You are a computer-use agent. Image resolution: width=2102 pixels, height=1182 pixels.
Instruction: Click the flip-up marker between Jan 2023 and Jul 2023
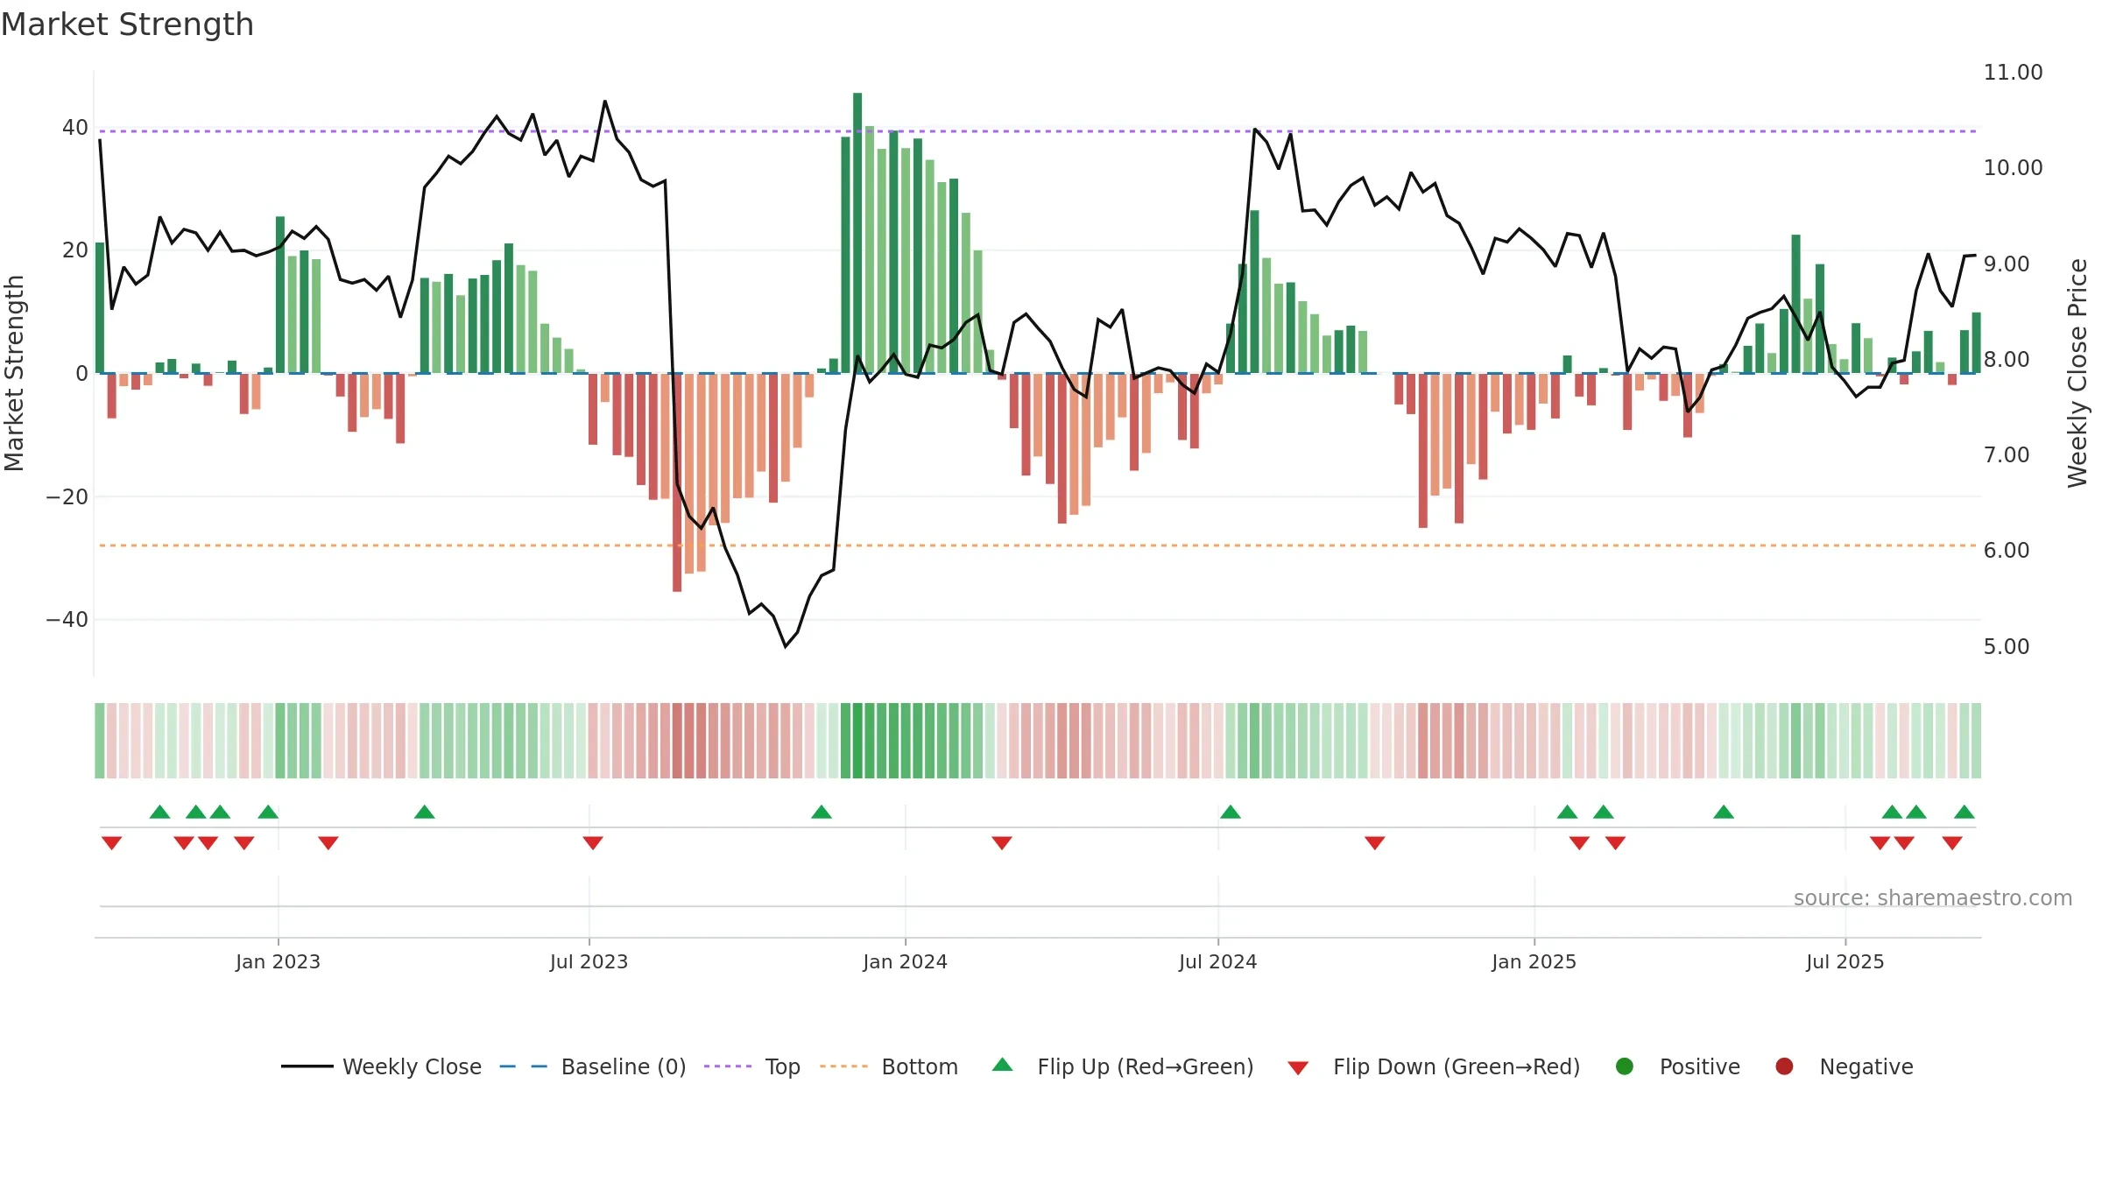click(425, 812)
